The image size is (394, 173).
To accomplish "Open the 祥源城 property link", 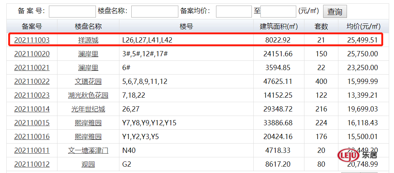I will (x=88, y=40).
